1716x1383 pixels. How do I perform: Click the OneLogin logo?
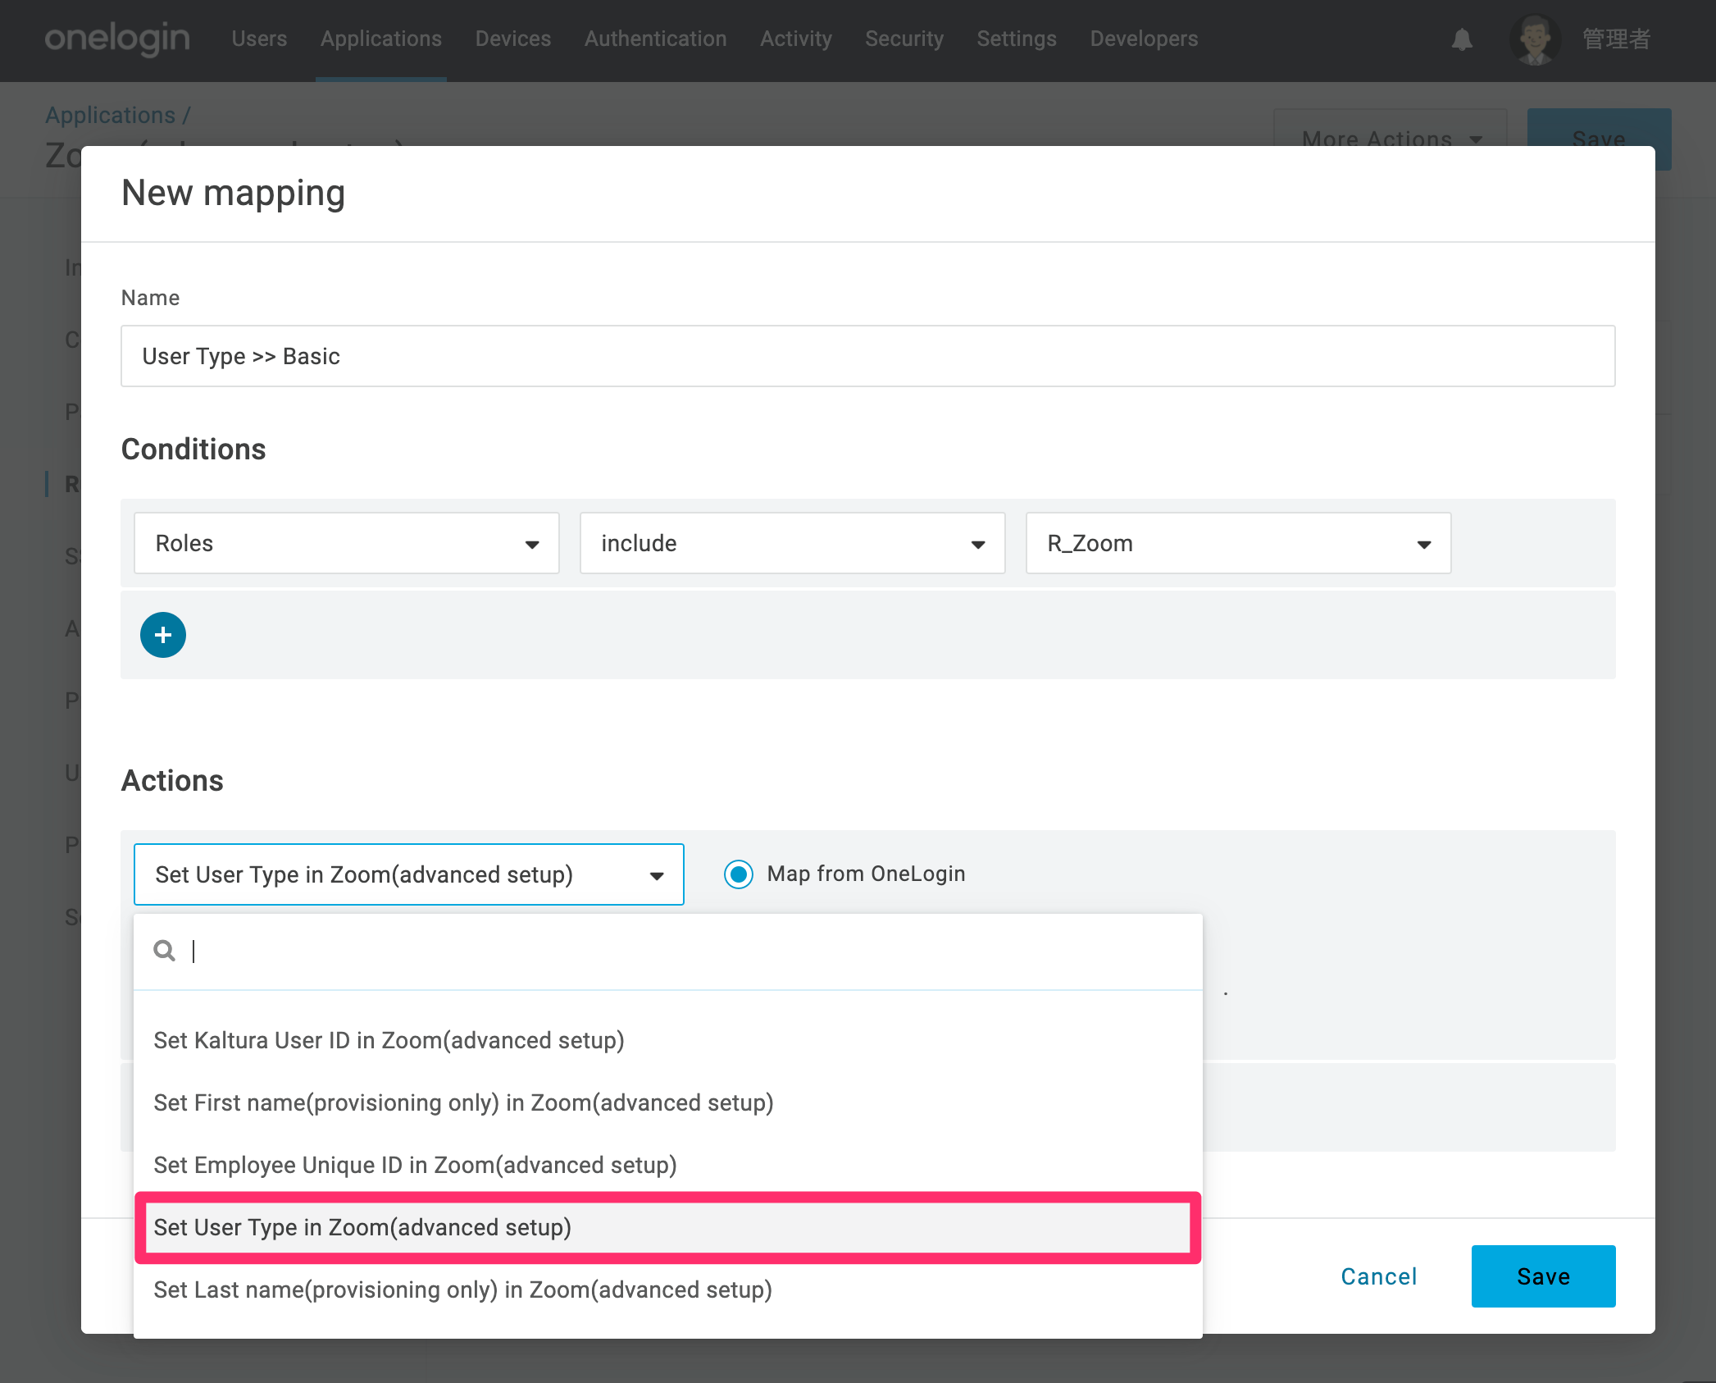[117, 39]
